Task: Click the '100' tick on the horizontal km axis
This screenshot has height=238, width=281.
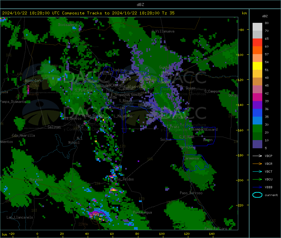Action: tap(162, 234)
